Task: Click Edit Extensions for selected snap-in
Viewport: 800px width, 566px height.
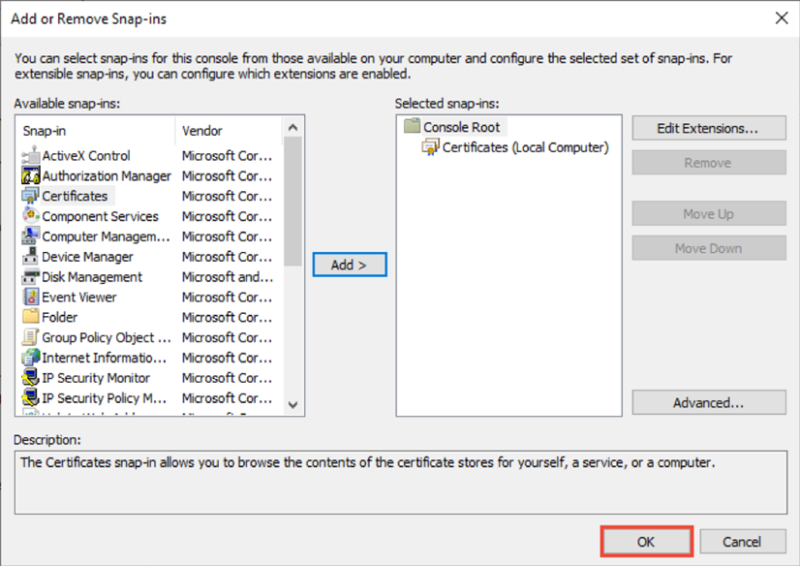Action: [x=708, y=127]
